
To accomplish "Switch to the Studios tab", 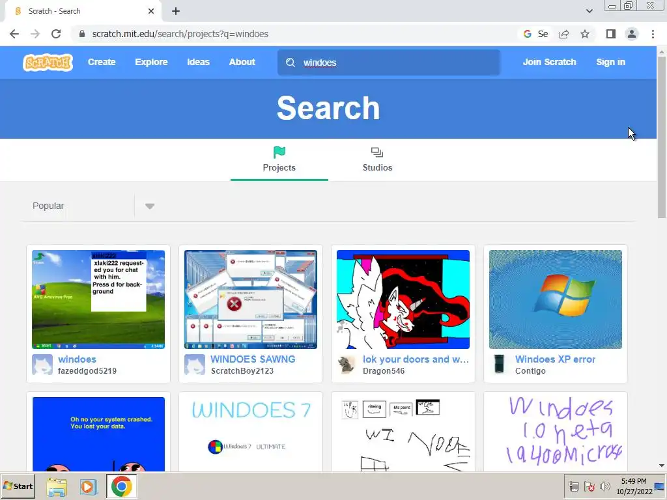I will (377, 160).
